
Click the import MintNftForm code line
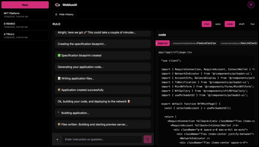(207, 86)
